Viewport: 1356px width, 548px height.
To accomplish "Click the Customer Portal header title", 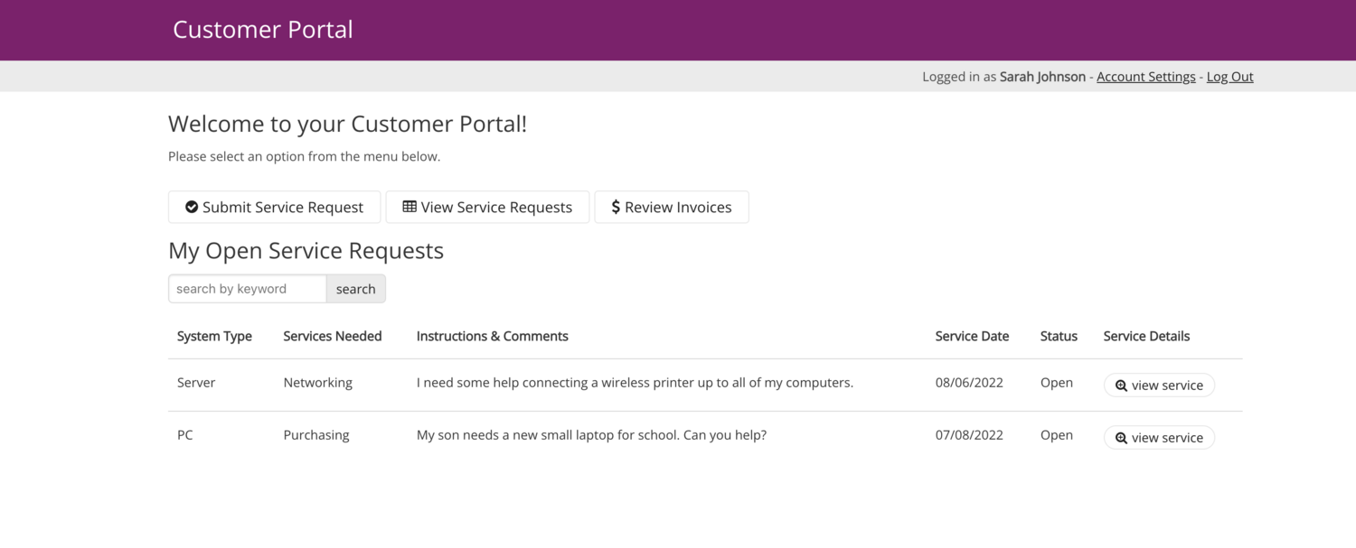I will [x=262, y=29].
